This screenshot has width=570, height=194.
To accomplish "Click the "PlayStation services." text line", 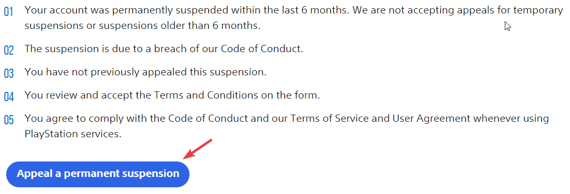I will [x=72, y=134].
